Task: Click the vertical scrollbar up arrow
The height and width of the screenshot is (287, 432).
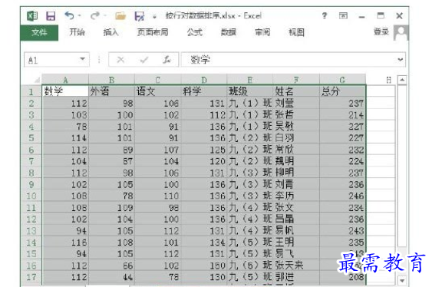Action: [x=402, y=80]
